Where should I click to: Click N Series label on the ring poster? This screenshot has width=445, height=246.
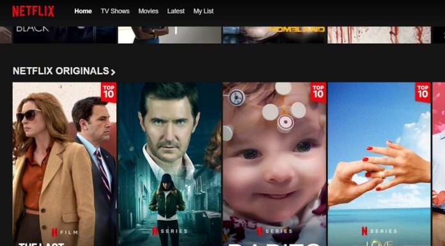pos(379,231)
